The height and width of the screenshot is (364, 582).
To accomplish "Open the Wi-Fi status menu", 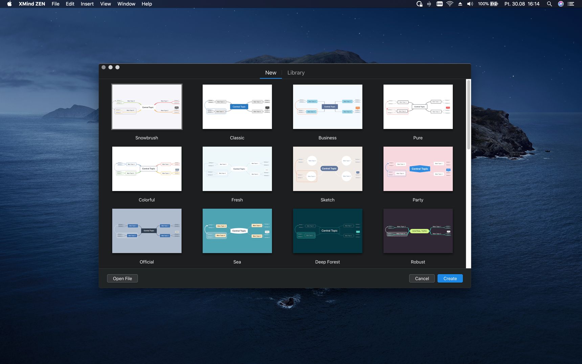I will 450,4.
